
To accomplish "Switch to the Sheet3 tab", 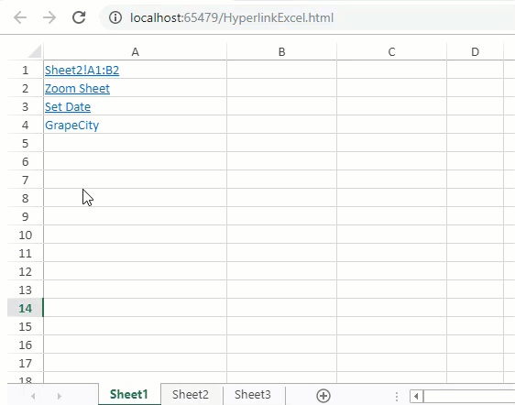I will click(253, 395).
